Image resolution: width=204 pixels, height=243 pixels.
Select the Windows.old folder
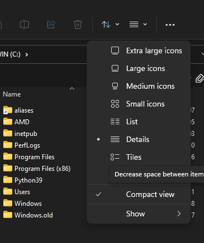(28, 215)
